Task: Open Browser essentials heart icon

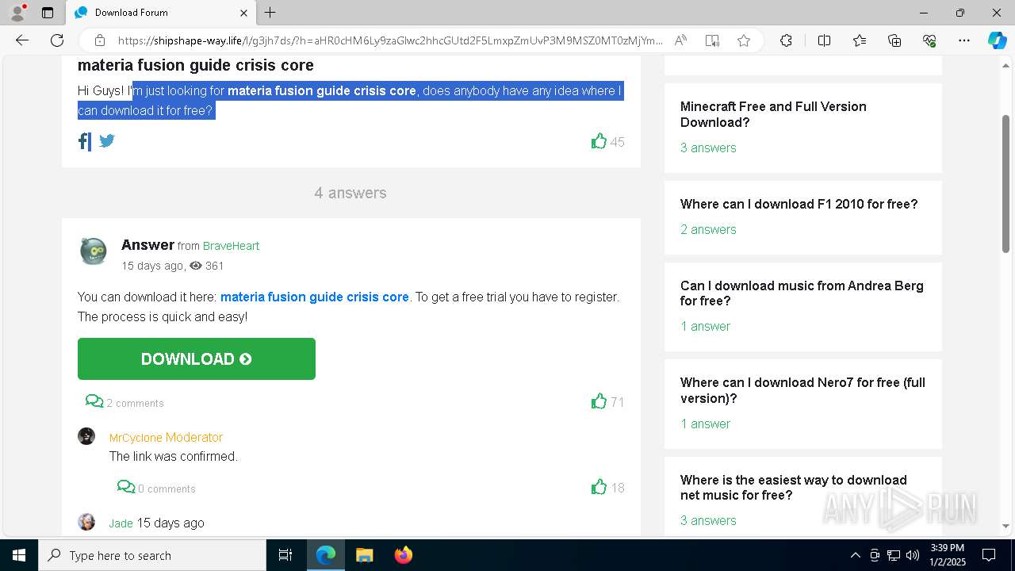Action: point(929,40)
